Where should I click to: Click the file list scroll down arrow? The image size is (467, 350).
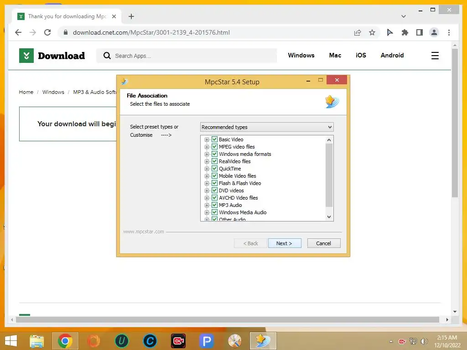329,217
